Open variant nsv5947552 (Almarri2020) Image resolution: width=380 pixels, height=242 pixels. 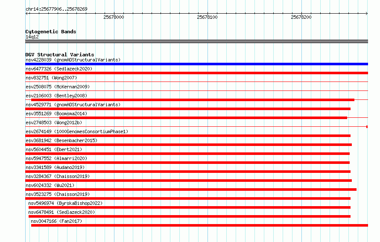pos(56,158)
